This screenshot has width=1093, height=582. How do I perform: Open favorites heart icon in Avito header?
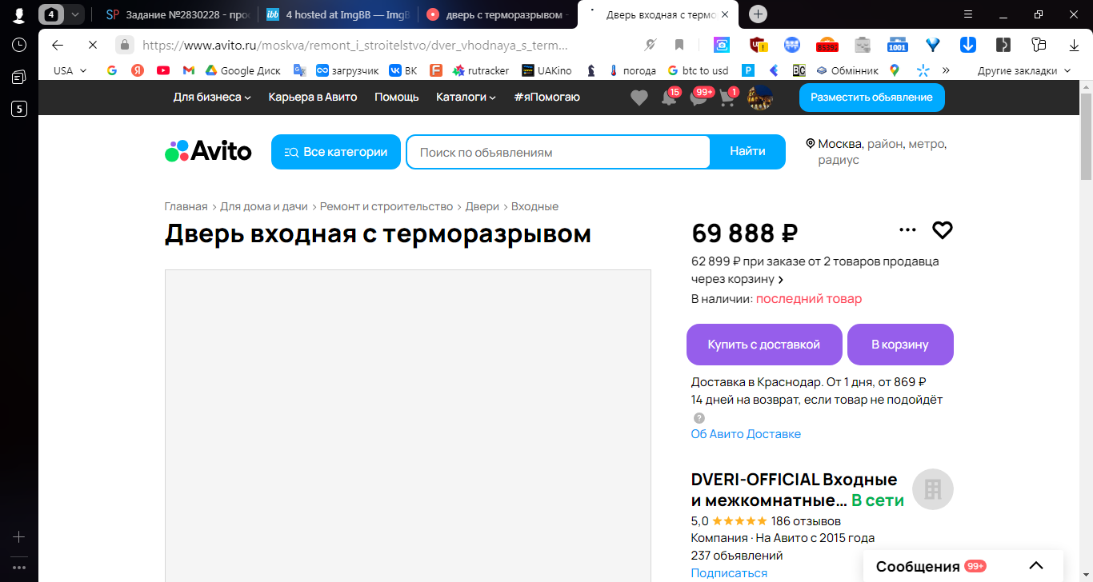pyautogui.click(x=639, y=98)
